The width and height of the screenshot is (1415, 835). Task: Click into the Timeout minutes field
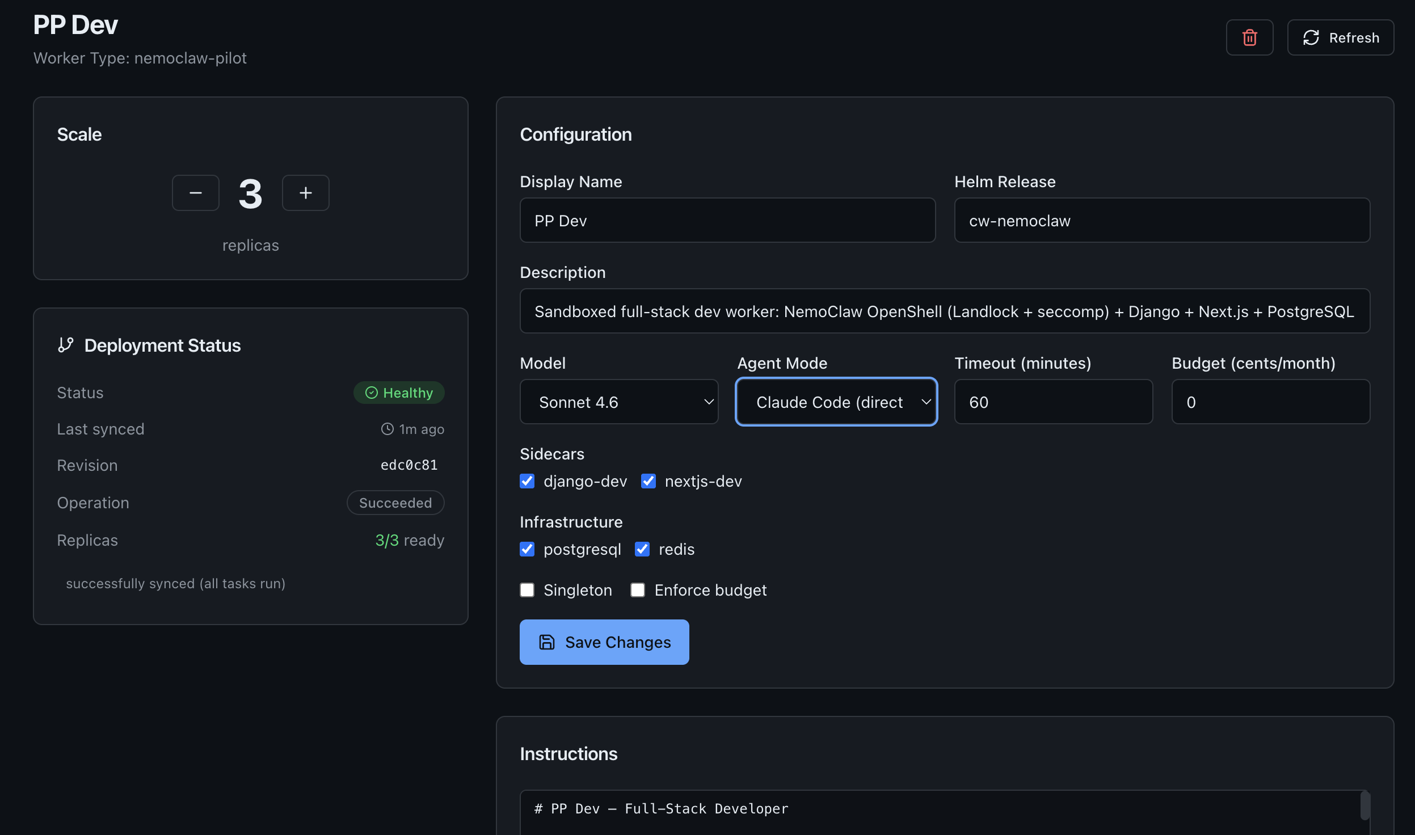[1053, 402]
